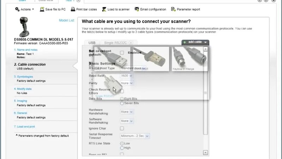282x159 pixels.
Task: Click the 'Serial Response Timeout' label
Action: [x=101, y=136]
